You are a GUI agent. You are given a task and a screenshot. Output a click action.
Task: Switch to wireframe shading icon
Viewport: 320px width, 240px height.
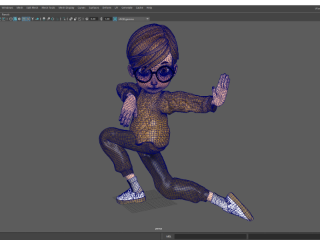11,19
